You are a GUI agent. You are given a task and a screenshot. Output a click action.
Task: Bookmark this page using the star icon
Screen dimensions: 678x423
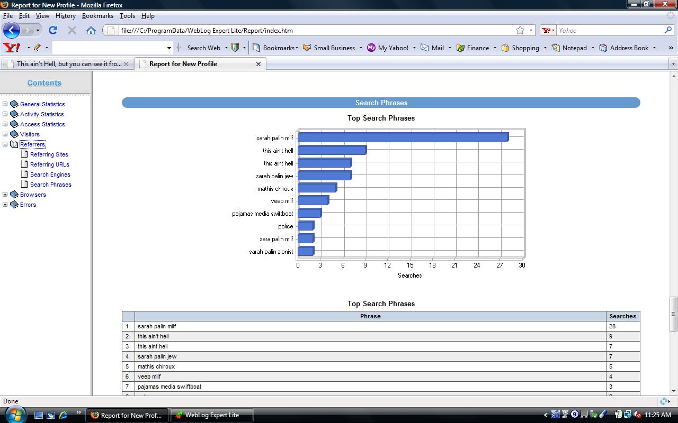click(x=520, y=30)
